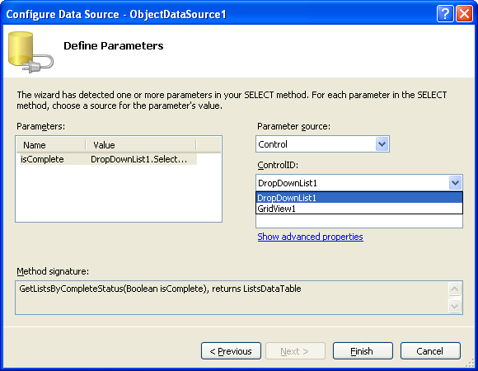Click the Parameter source Control combo box

pyautogui.click(x=322, y=144)
